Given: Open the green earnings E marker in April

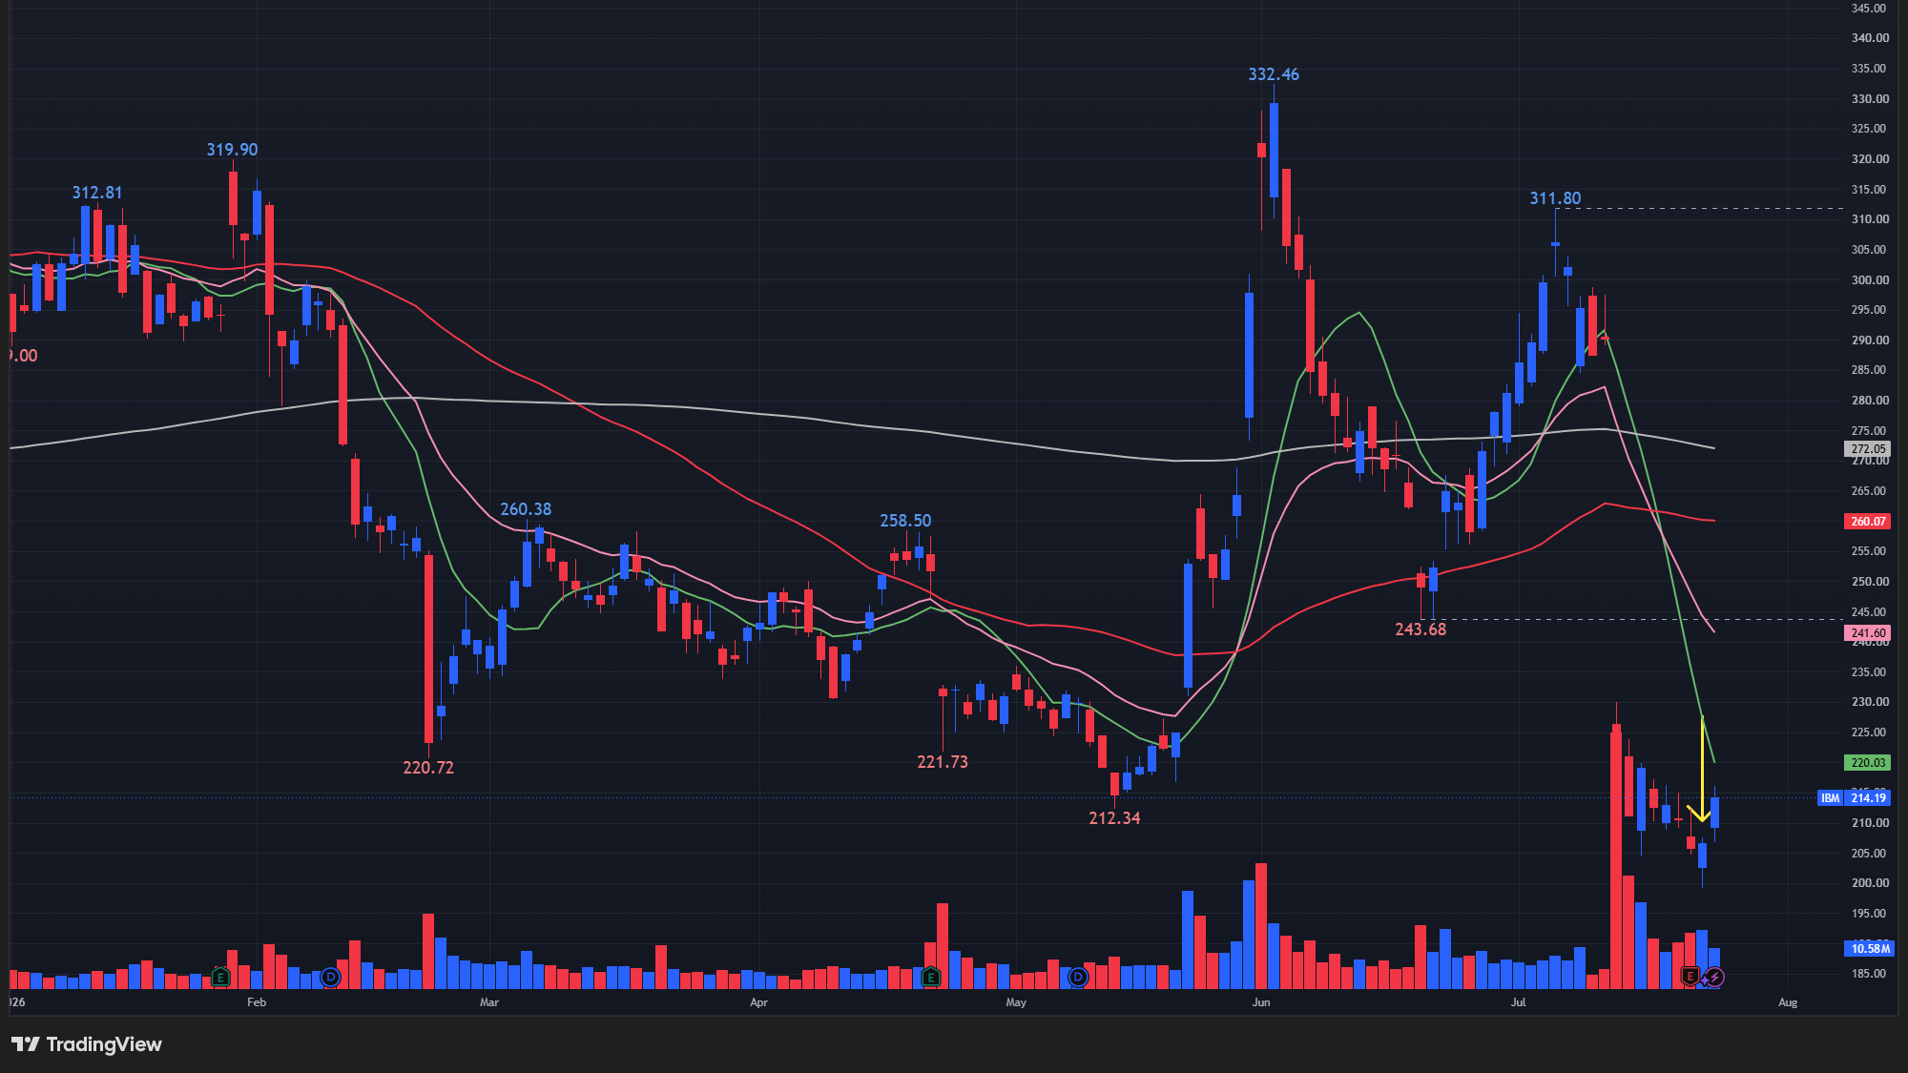Looking at the screenshot, I should (x=931, y=977).
